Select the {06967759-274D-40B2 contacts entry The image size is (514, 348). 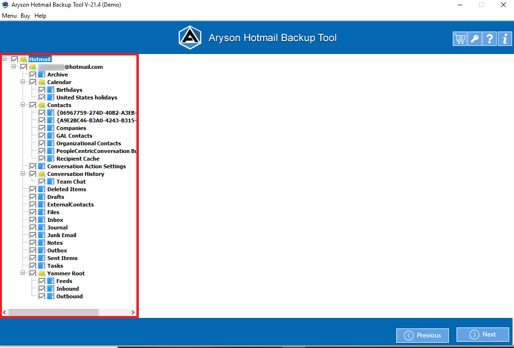[x=96, y=113]
